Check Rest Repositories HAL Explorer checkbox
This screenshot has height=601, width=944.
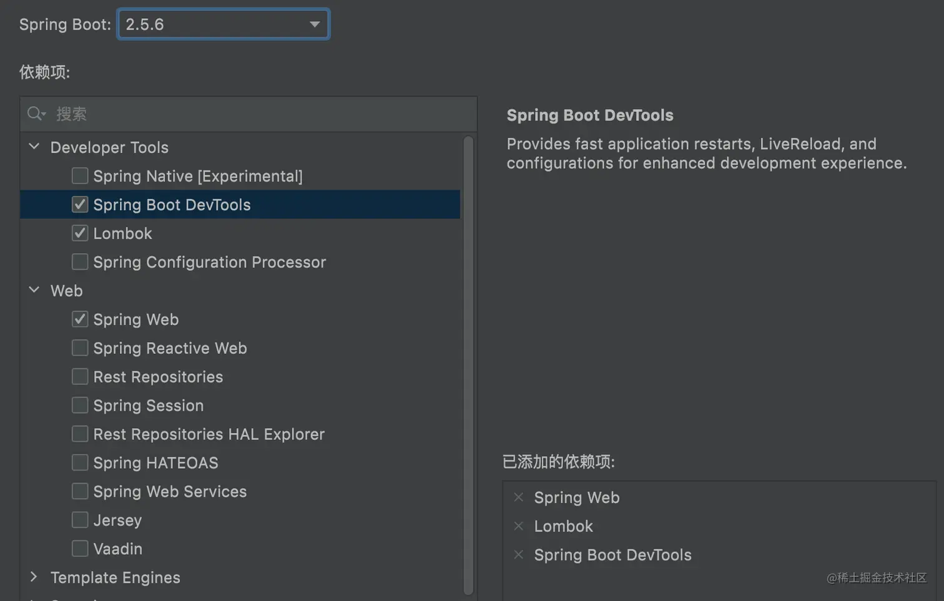click(x=80, y=434)
